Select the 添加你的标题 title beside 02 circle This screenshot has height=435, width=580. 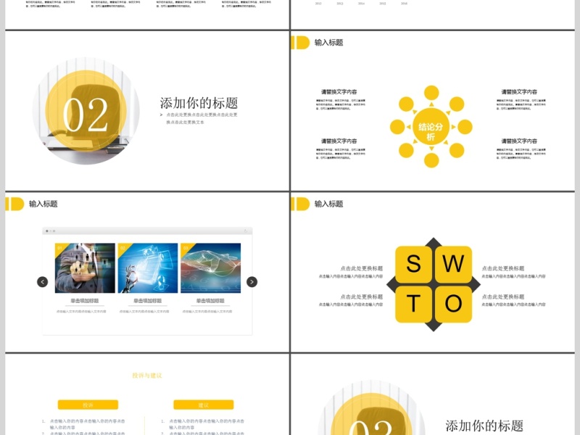199,103
